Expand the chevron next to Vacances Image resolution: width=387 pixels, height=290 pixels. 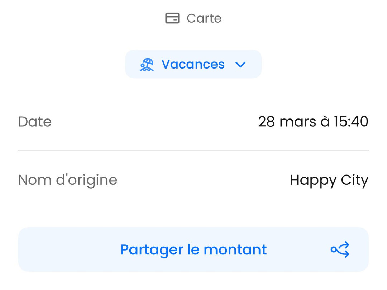pos(240,65)
